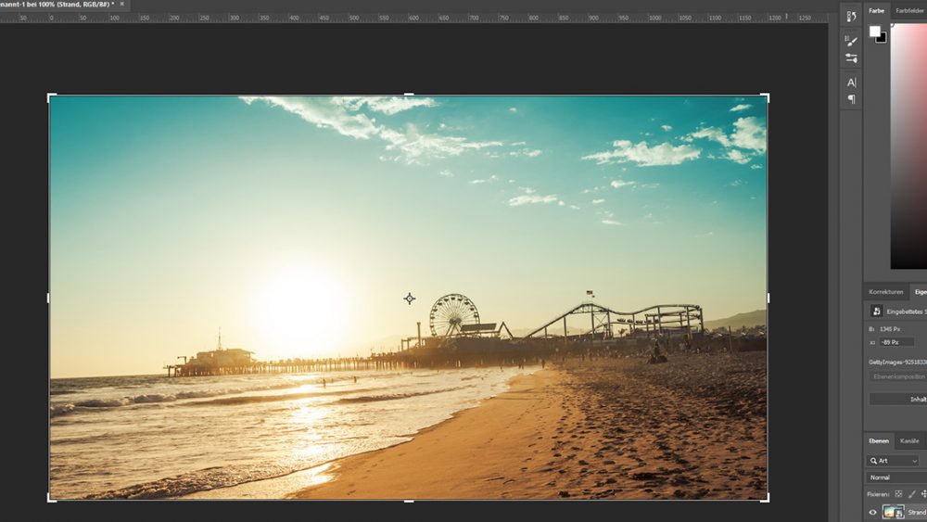Click the transform center reference point crosshair
Viewport: 927px width, 522px height.
(x=409, y=299)
